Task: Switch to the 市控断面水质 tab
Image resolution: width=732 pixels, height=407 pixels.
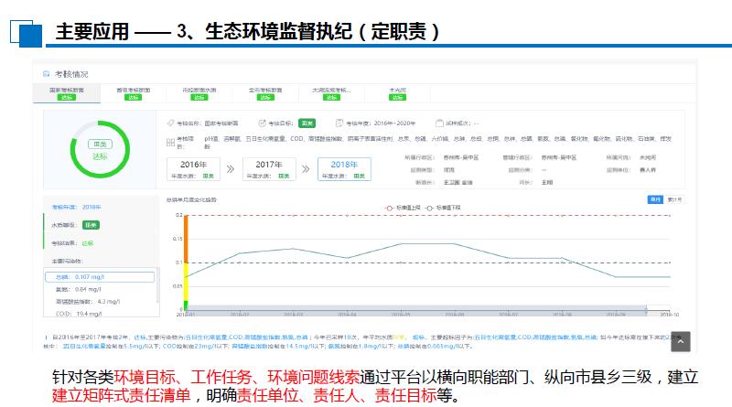Action: pos(199,93)
